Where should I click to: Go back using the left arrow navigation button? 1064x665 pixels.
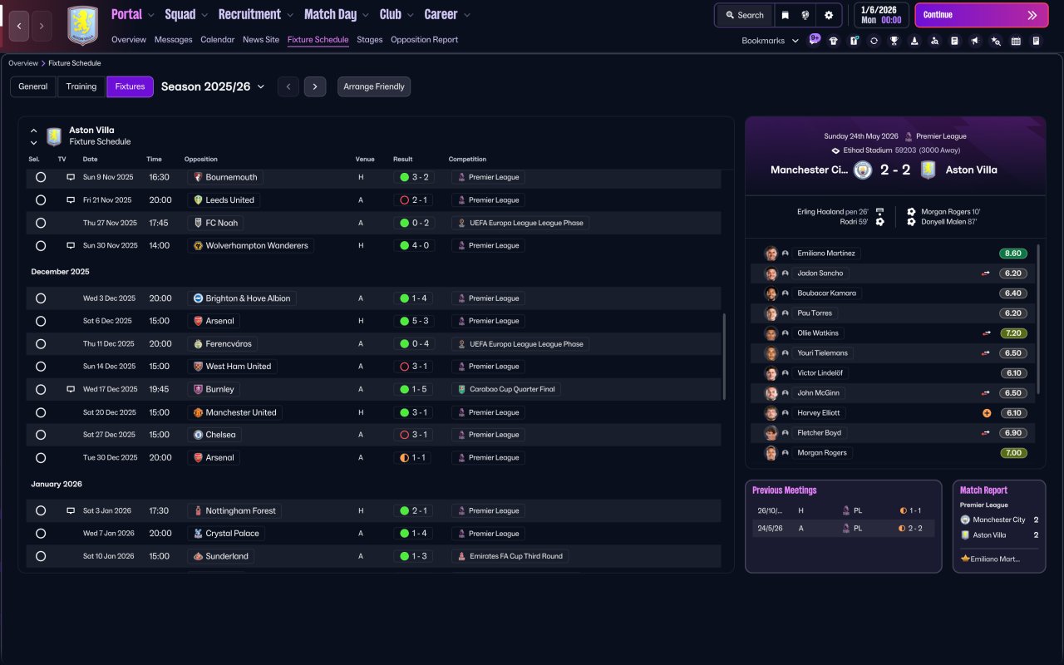pos(20,26)
